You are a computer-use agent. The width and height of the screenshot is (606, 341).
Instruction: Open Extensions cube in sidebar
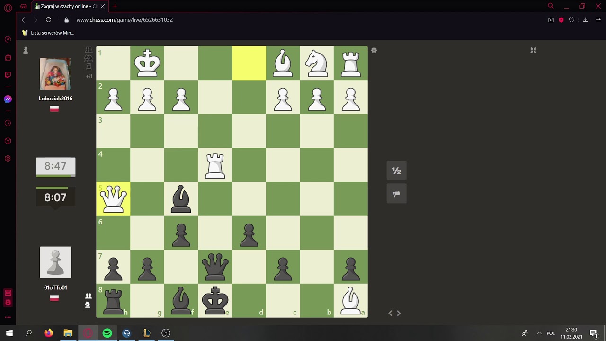pyautogui.click(x=8, y=141)
